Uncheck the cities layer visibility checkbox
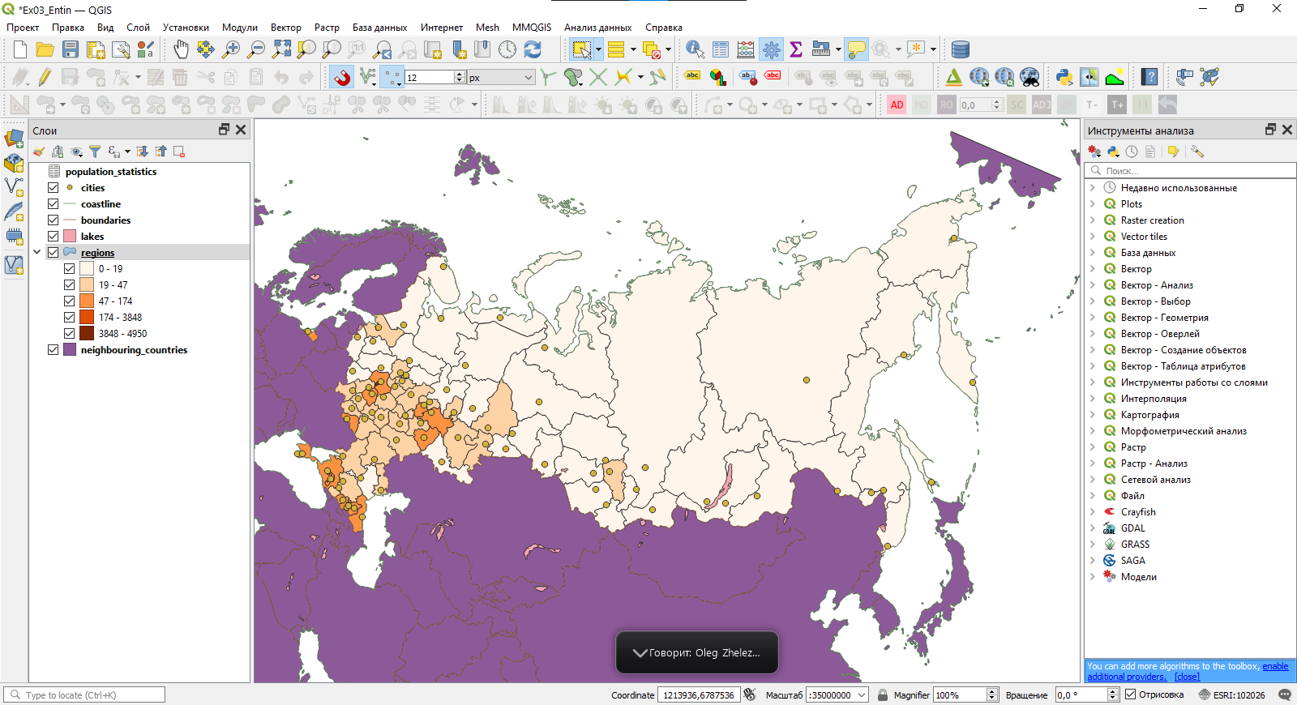Image resolution: width=1297 pixels, height=705 pixels. coord(54,188)
